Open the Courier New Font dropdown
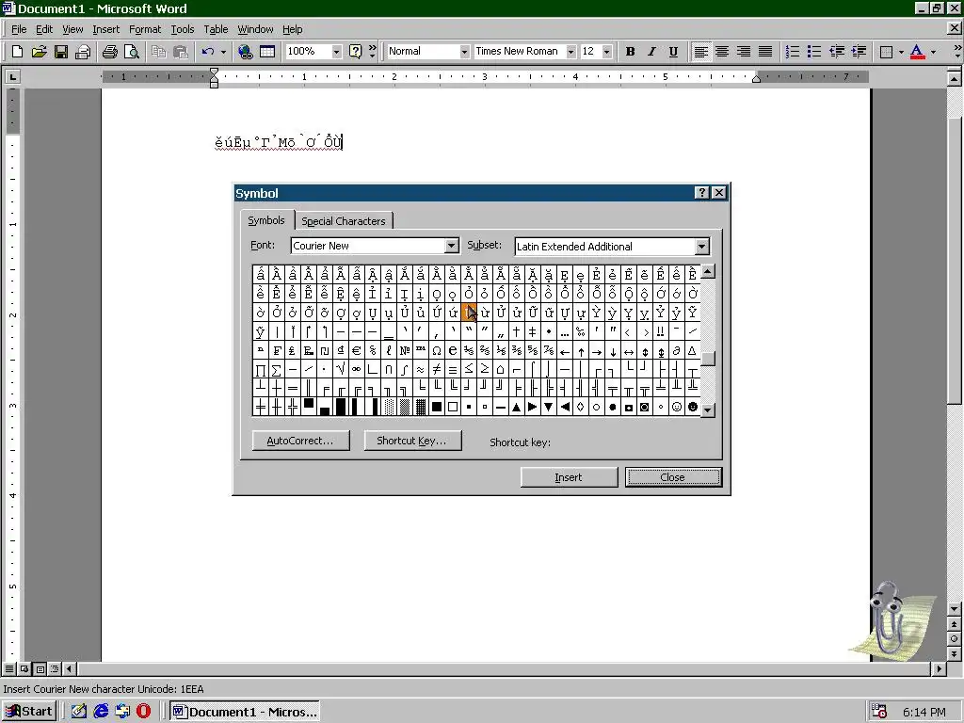This screenshot has width=964, height=723. (451, 246)
